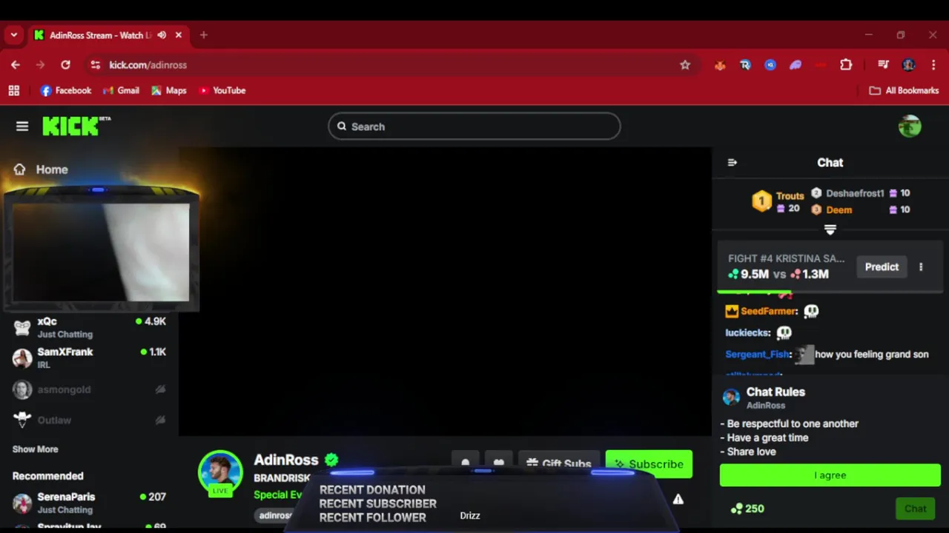Click Deem on the gift leaderboard

(839, 209)
